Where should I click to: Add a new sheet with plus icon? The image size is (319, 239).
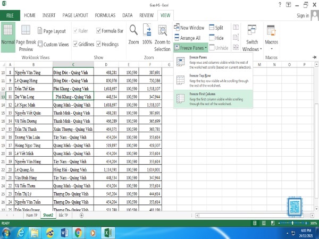(81, 215)
